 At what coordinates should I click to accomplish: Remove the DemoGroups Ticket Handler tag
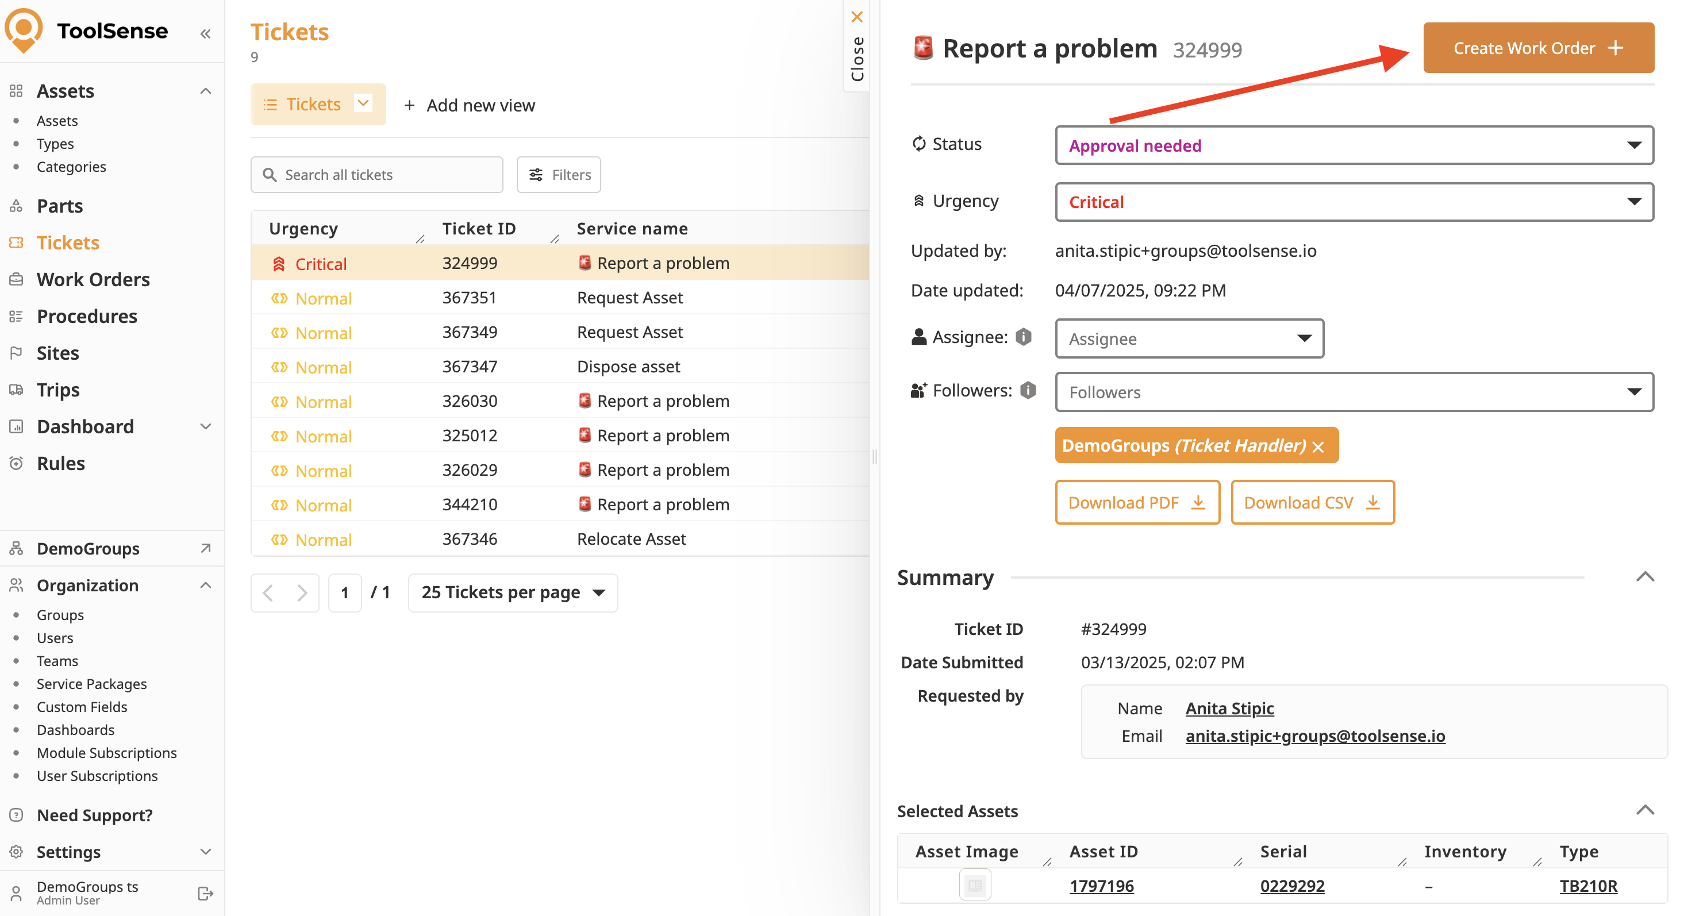tap(1318, 447)
